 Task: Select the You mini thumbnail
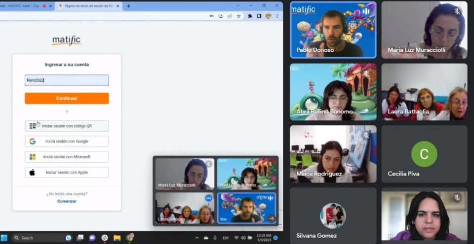[x=247, y=209]
